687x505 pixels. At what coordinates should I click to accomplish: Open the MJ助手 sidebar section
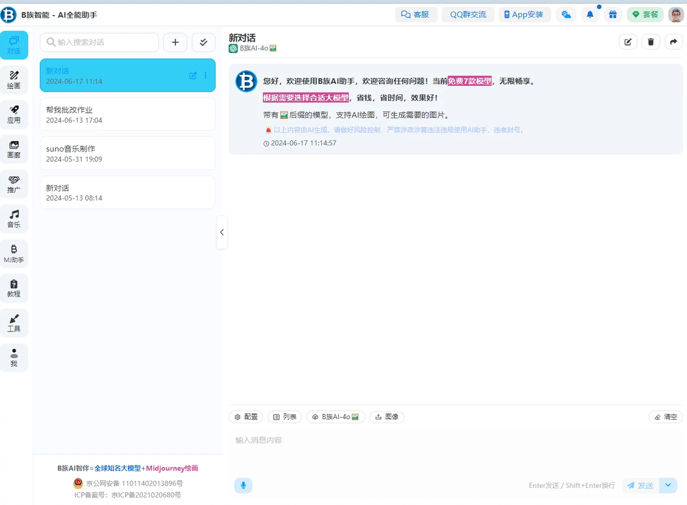14,254
